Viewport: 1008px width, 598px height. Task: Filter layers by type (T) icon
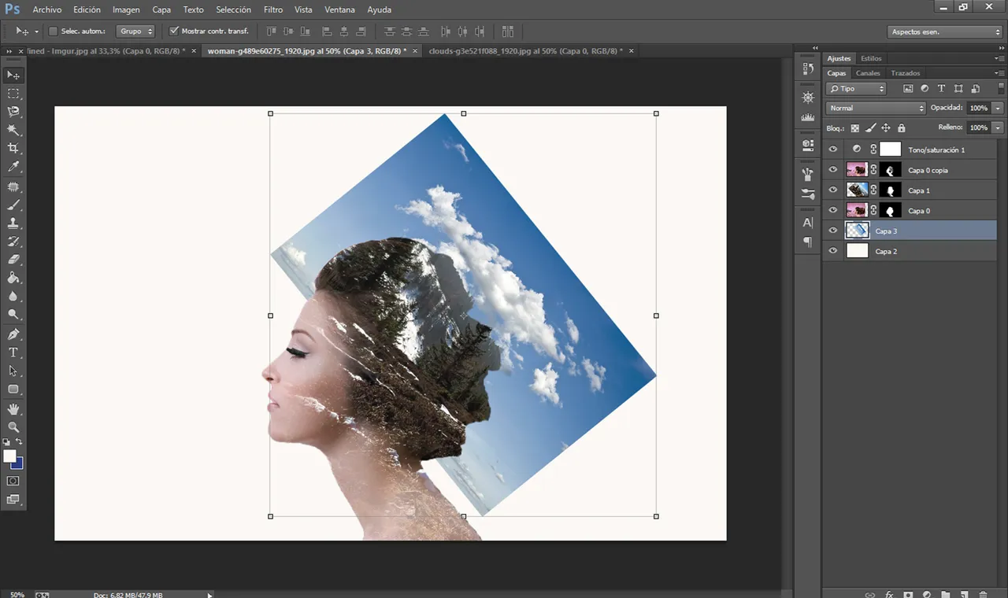pyautogui.click(x=941, y=89)
